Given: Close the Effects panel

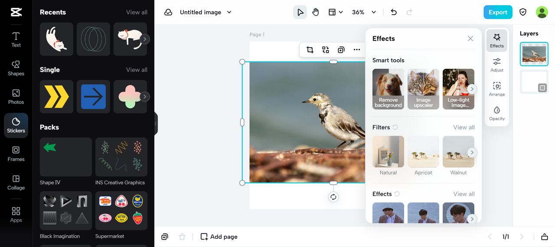Looking at the screenshot, I should pos(470,38).
